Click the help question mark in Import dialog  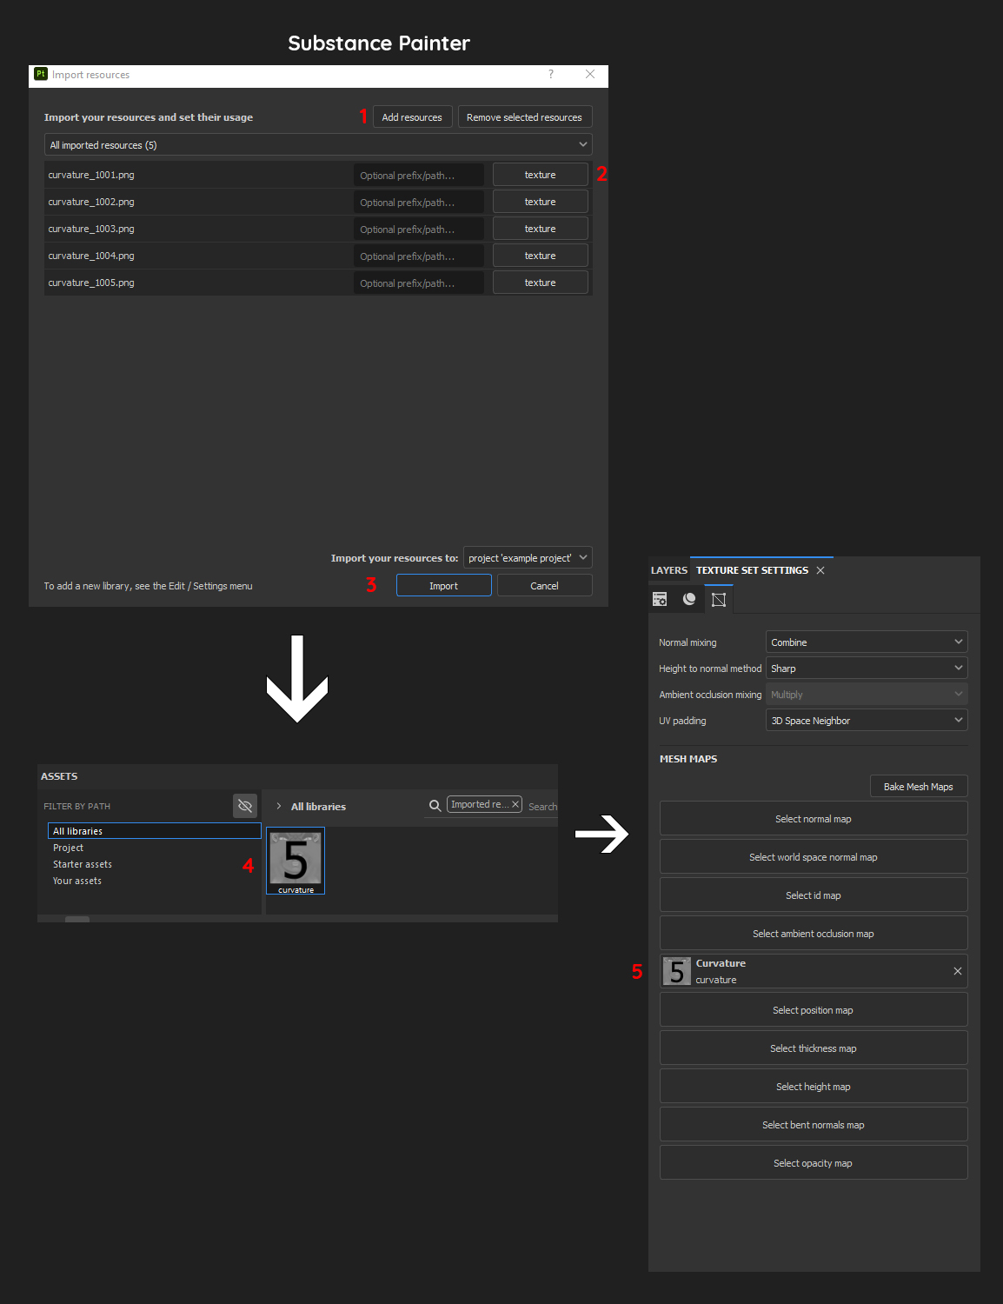(551, 75)
